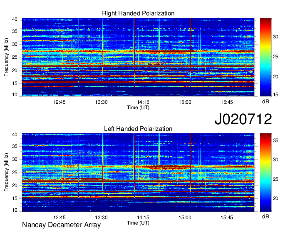Click the 35 dB value on bottom colorbar
Screen dimensions: 283x230
tap(276, 140)
